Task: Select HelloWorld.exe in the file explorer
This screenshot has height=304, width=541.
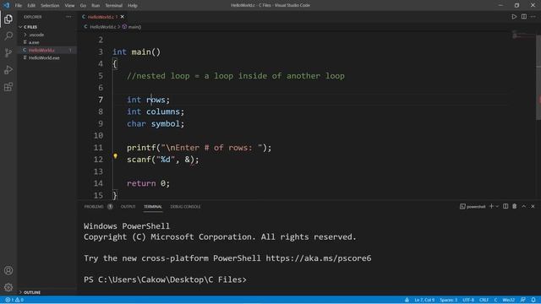Action: (44, 58)
